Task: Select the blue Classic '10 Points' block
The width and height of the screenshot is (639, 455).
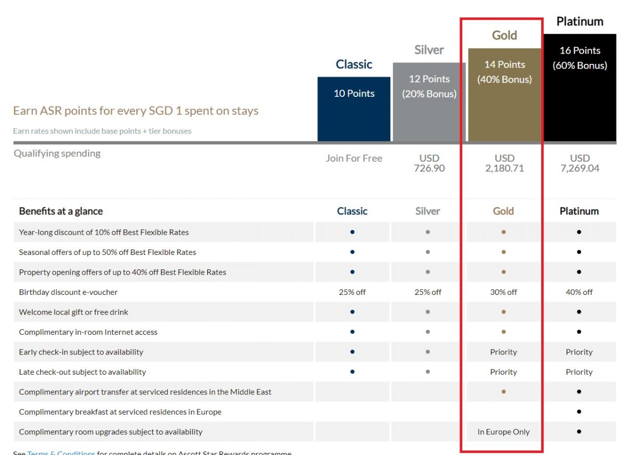Action: [354, 109]
